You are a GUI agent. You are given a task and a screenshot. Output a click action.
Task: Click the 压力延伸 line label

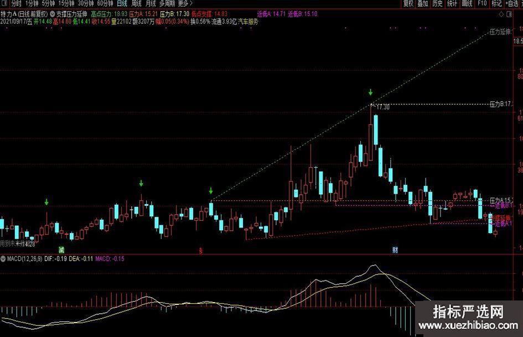[501, 32]
